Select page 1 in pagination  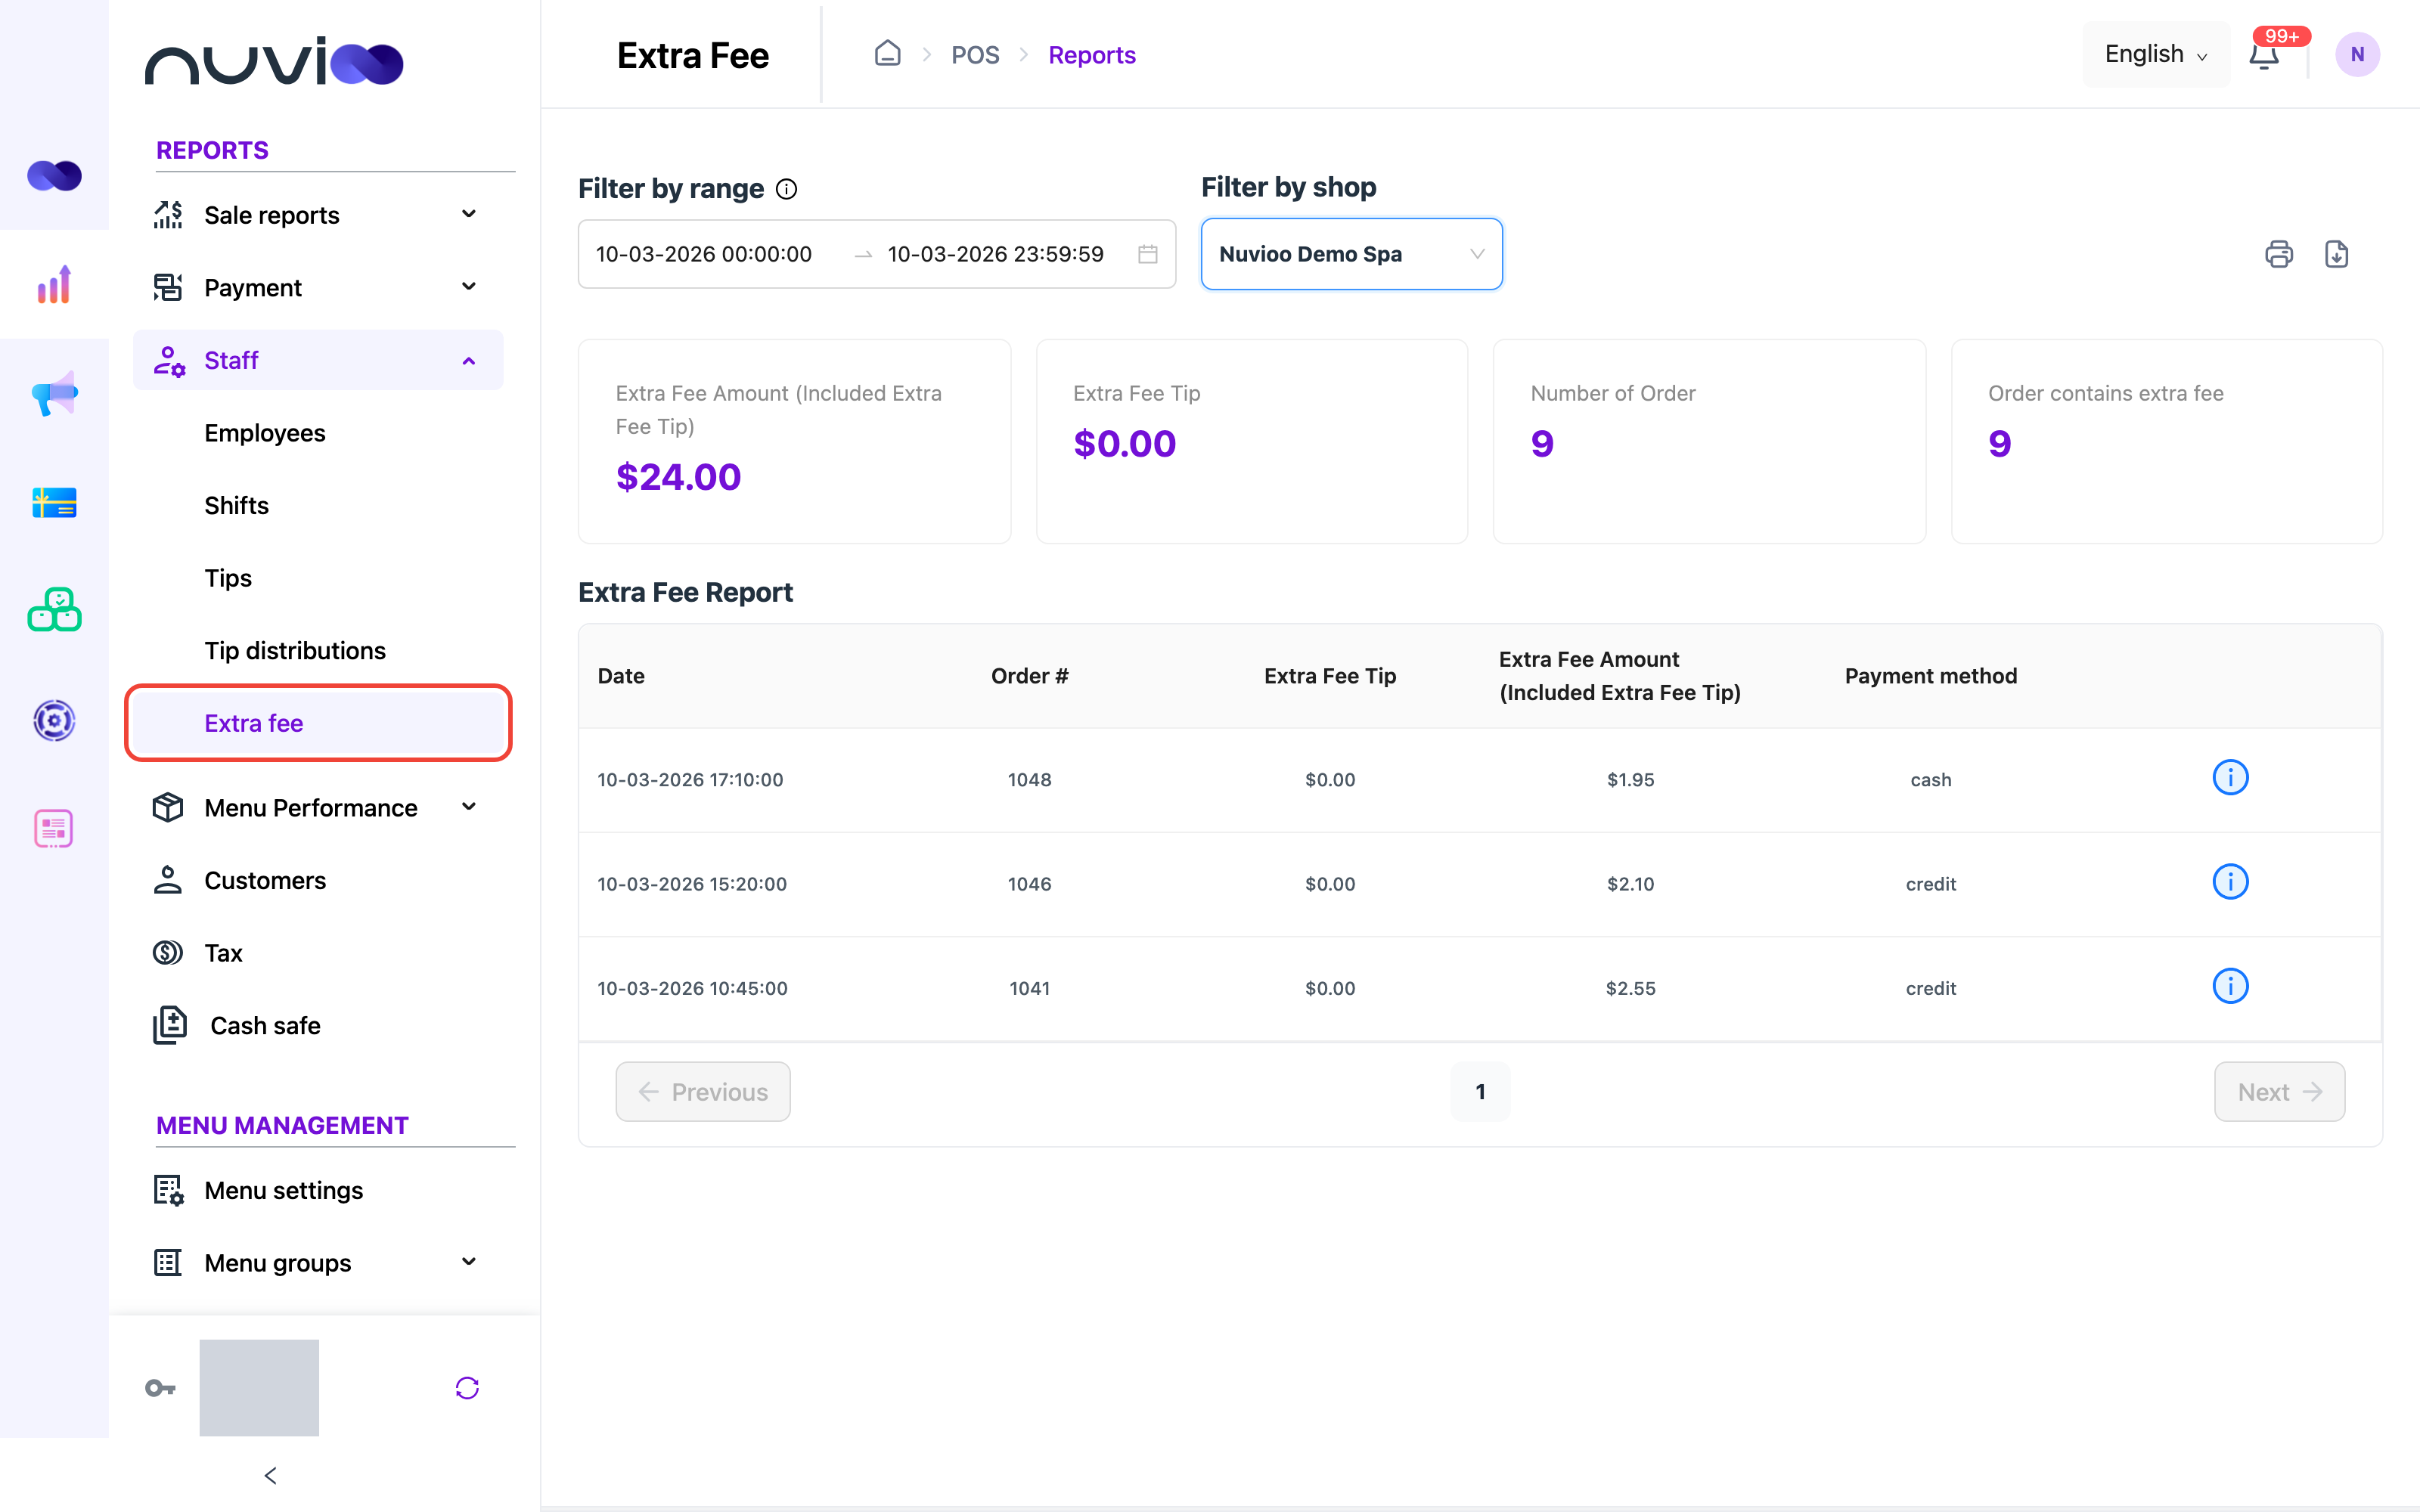[1480, 1092]
